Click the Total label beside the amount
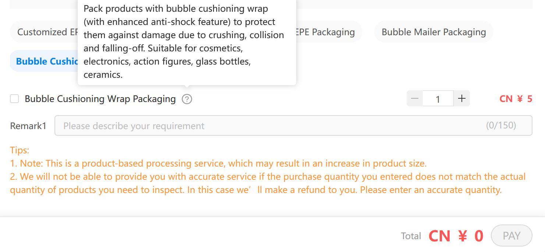This screenshot has width=545, height=252. point(411,236)
